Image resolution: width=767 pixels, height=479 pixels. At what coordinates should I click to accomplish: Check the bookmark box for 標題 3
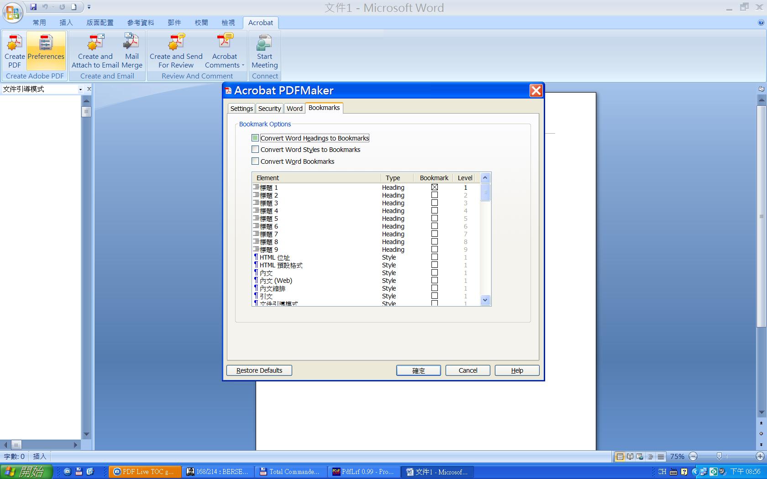click(x=435, y=203)
